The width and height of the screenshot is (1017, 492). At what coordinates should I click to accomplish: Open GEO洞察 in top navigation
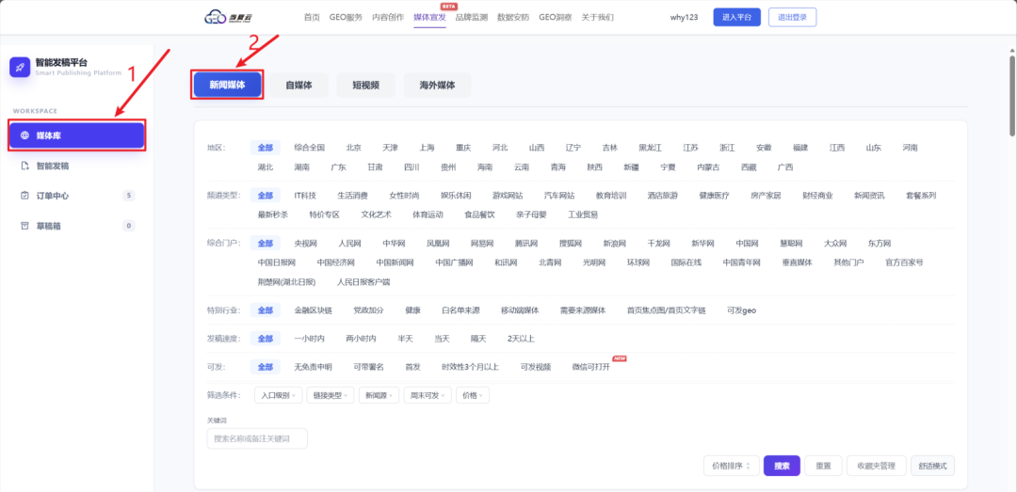556,18
